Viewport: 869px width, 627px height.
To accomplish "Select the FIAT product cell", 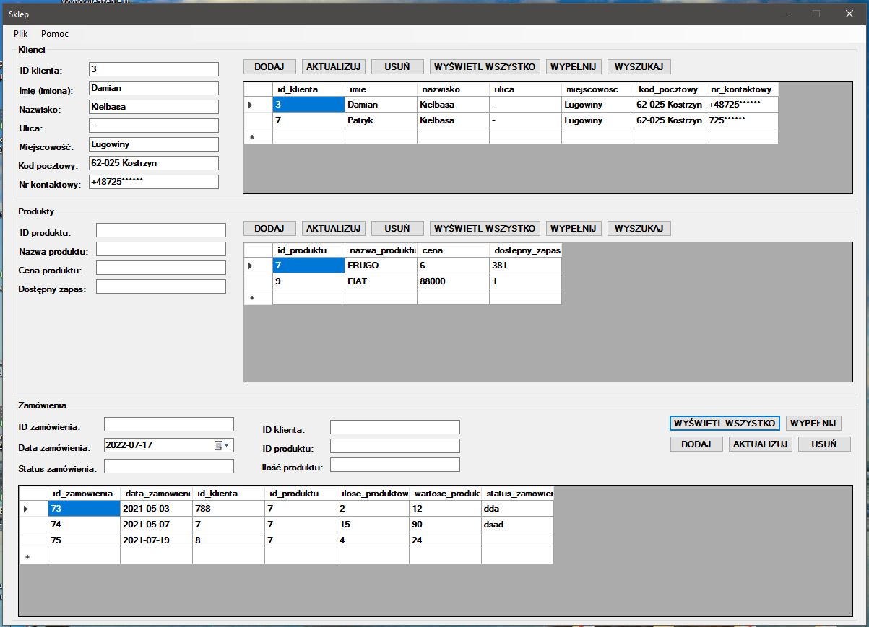I will point(380,281).
